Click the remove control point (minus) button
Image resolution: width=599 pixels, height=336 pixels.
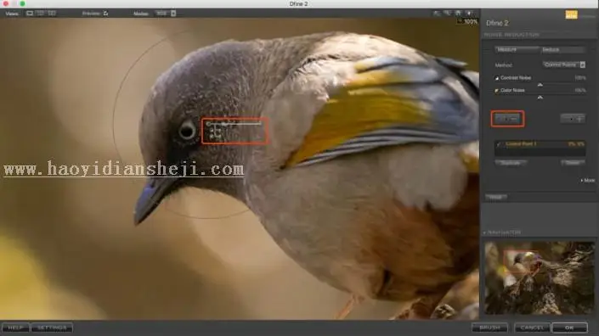508,119
